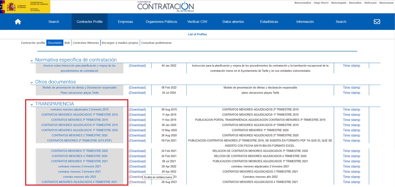The image size is (395, 187).
Task: Click the Contratación platform logo
Action: coord(166,6)
